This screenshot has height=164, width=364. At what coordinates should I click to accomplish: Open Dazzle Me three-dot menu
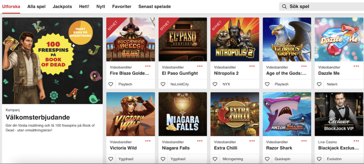(356, 66)
